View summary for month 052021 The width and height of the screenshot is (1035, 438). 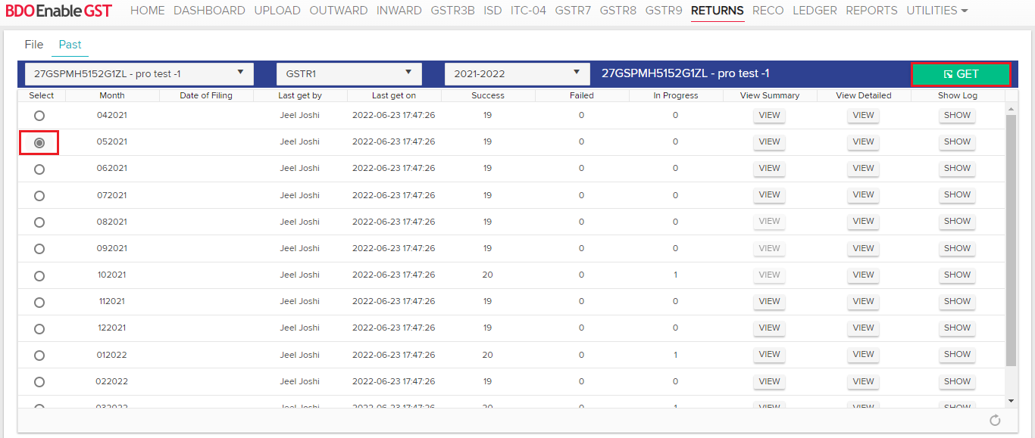769,142
